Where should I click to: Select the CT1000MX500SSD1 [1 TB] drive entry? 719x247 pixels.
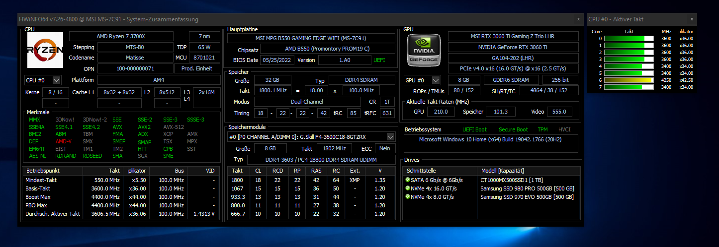click(x=511, y=180)
